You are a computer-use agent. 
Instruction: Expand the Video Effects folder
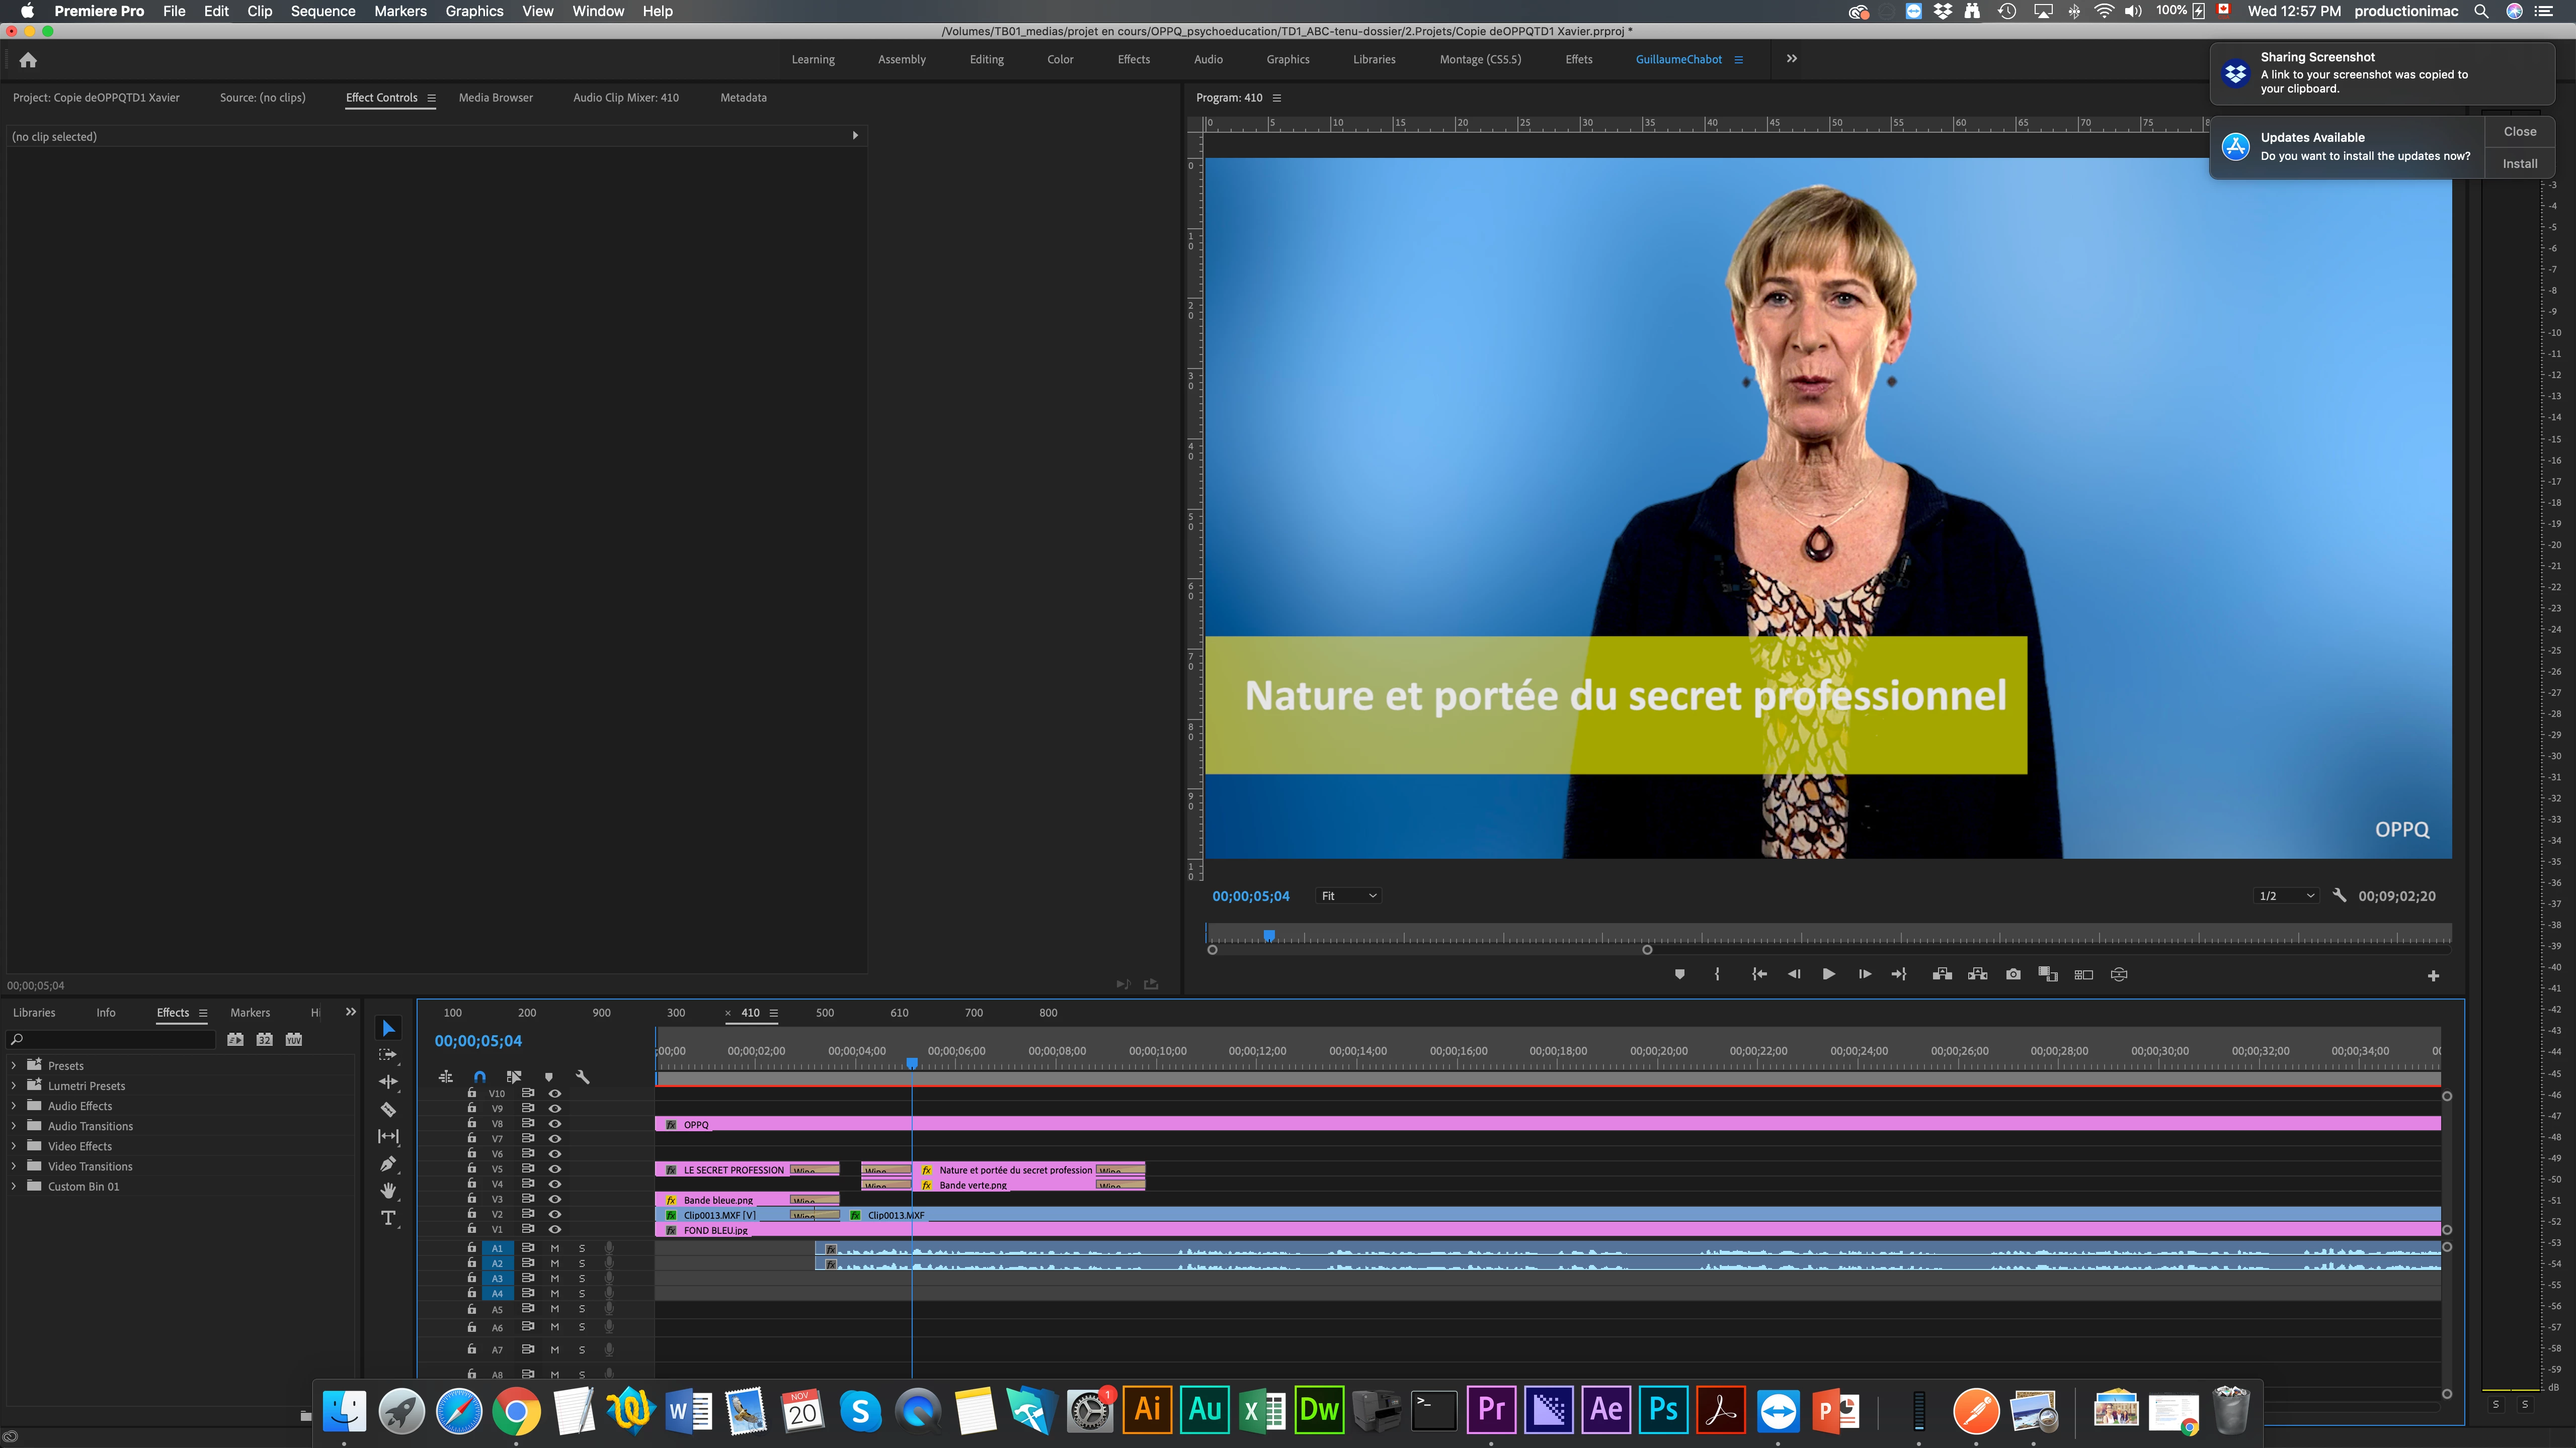tap(14, 1146)
